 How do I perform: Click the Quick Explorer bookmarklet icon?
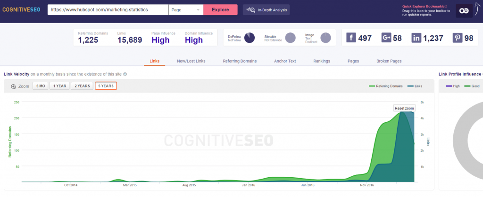coord(464,11)
